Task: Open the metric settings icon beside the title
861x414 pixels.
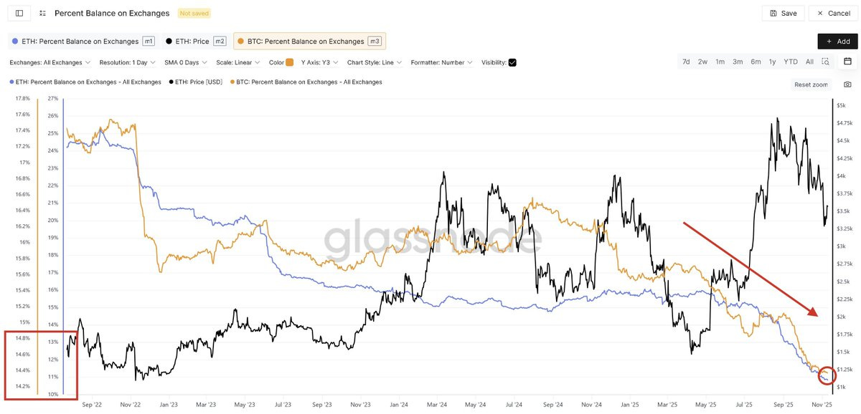Action: click(42, 13)
